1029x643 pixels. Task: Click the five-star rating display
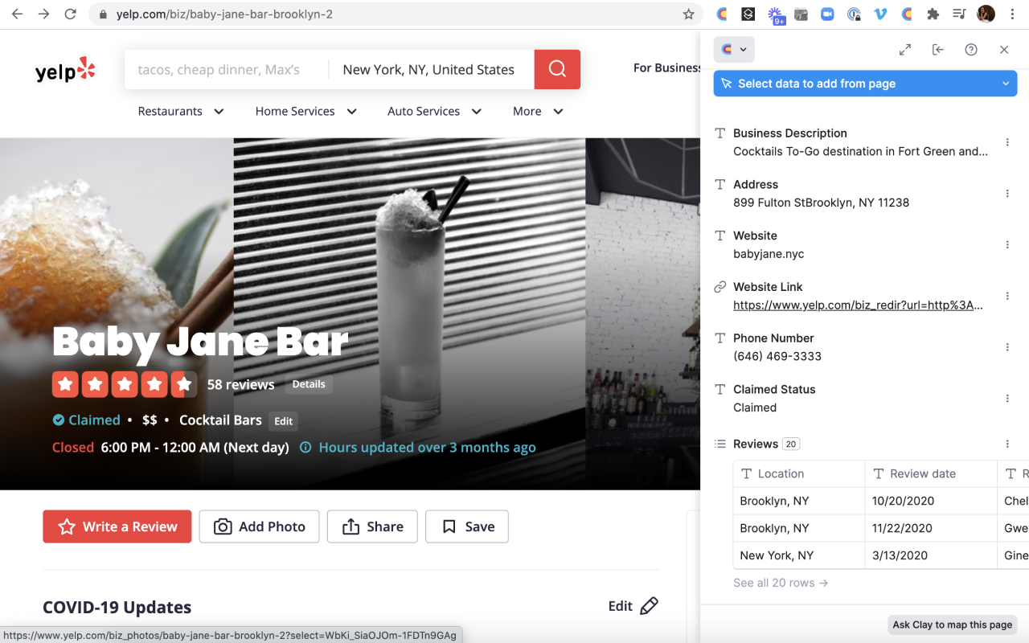[x=124, y=384]
